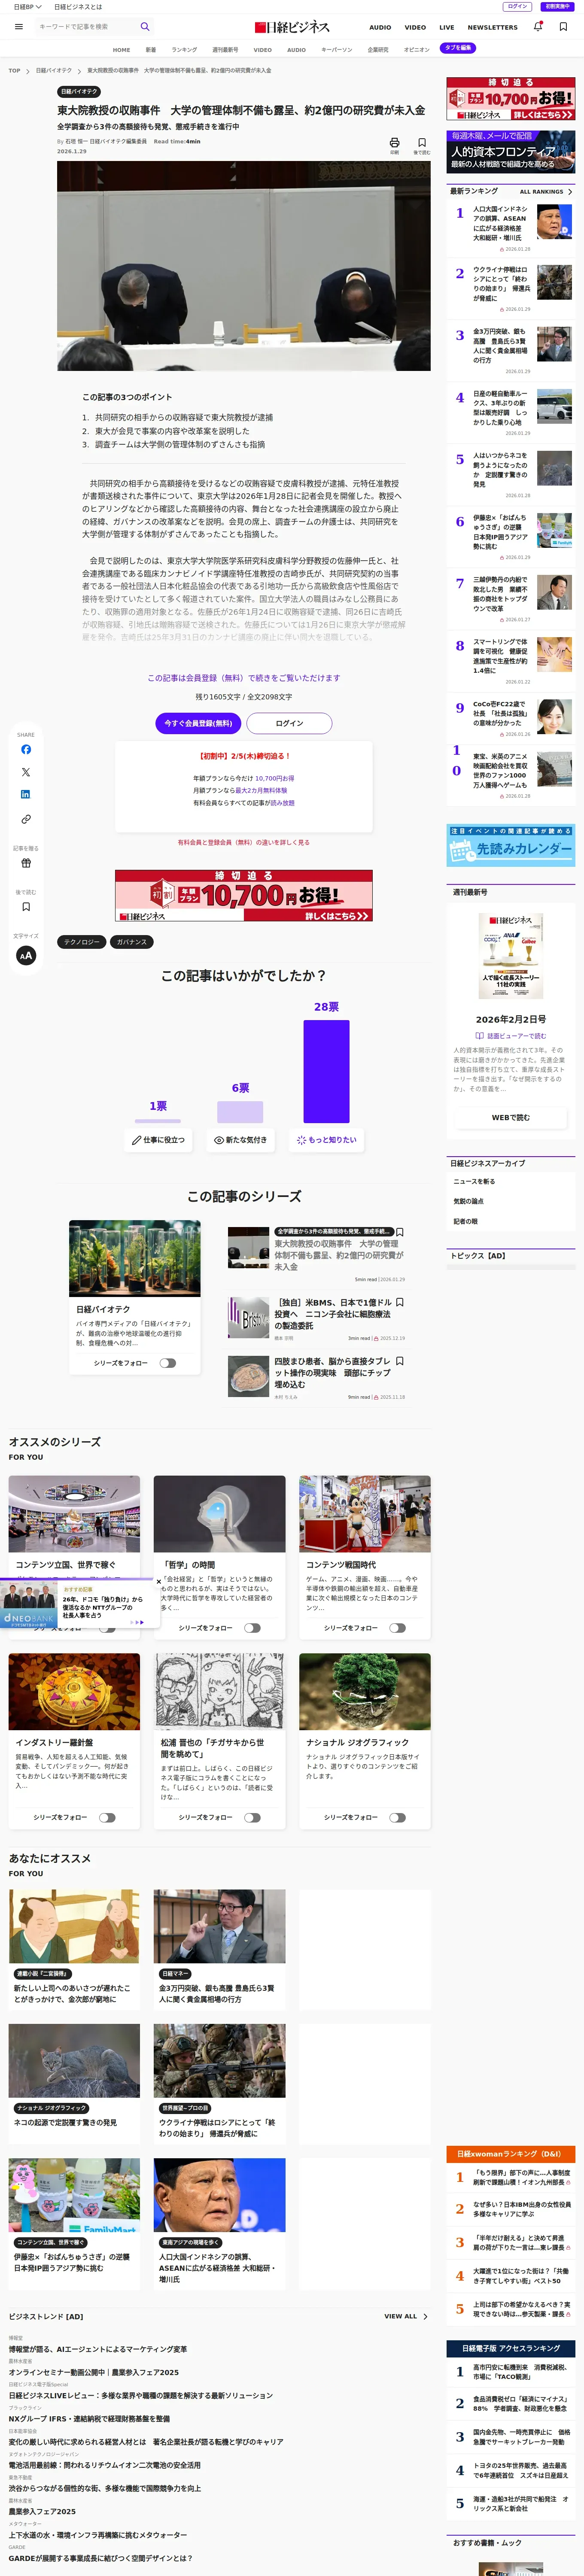Click the タブを編集 button

[x=458, y=48]
